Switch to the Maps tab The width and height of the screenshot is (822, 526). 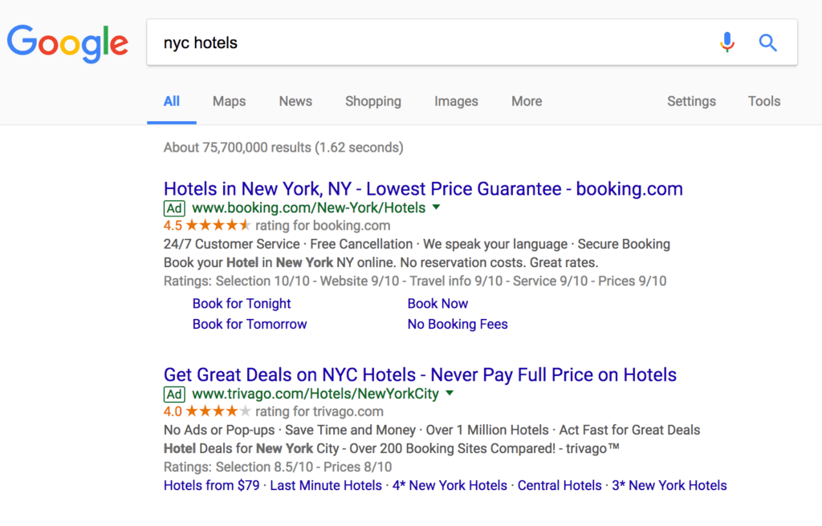coord(229,101)
